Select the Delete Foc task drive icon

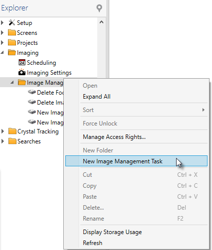[x=32, y=92]
